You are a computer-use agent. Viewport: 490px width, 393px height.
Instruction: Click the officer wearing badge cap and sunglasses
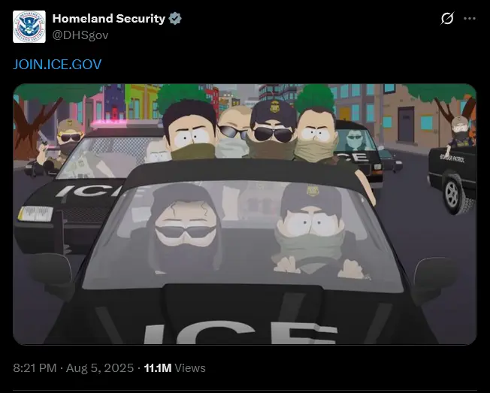point(272,132)
